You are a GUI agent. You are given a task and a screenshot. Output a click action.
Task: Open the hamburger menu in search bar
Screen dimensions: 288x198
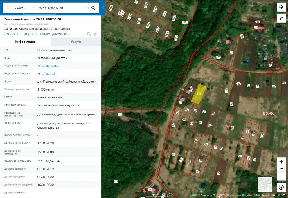pos(8,8)
